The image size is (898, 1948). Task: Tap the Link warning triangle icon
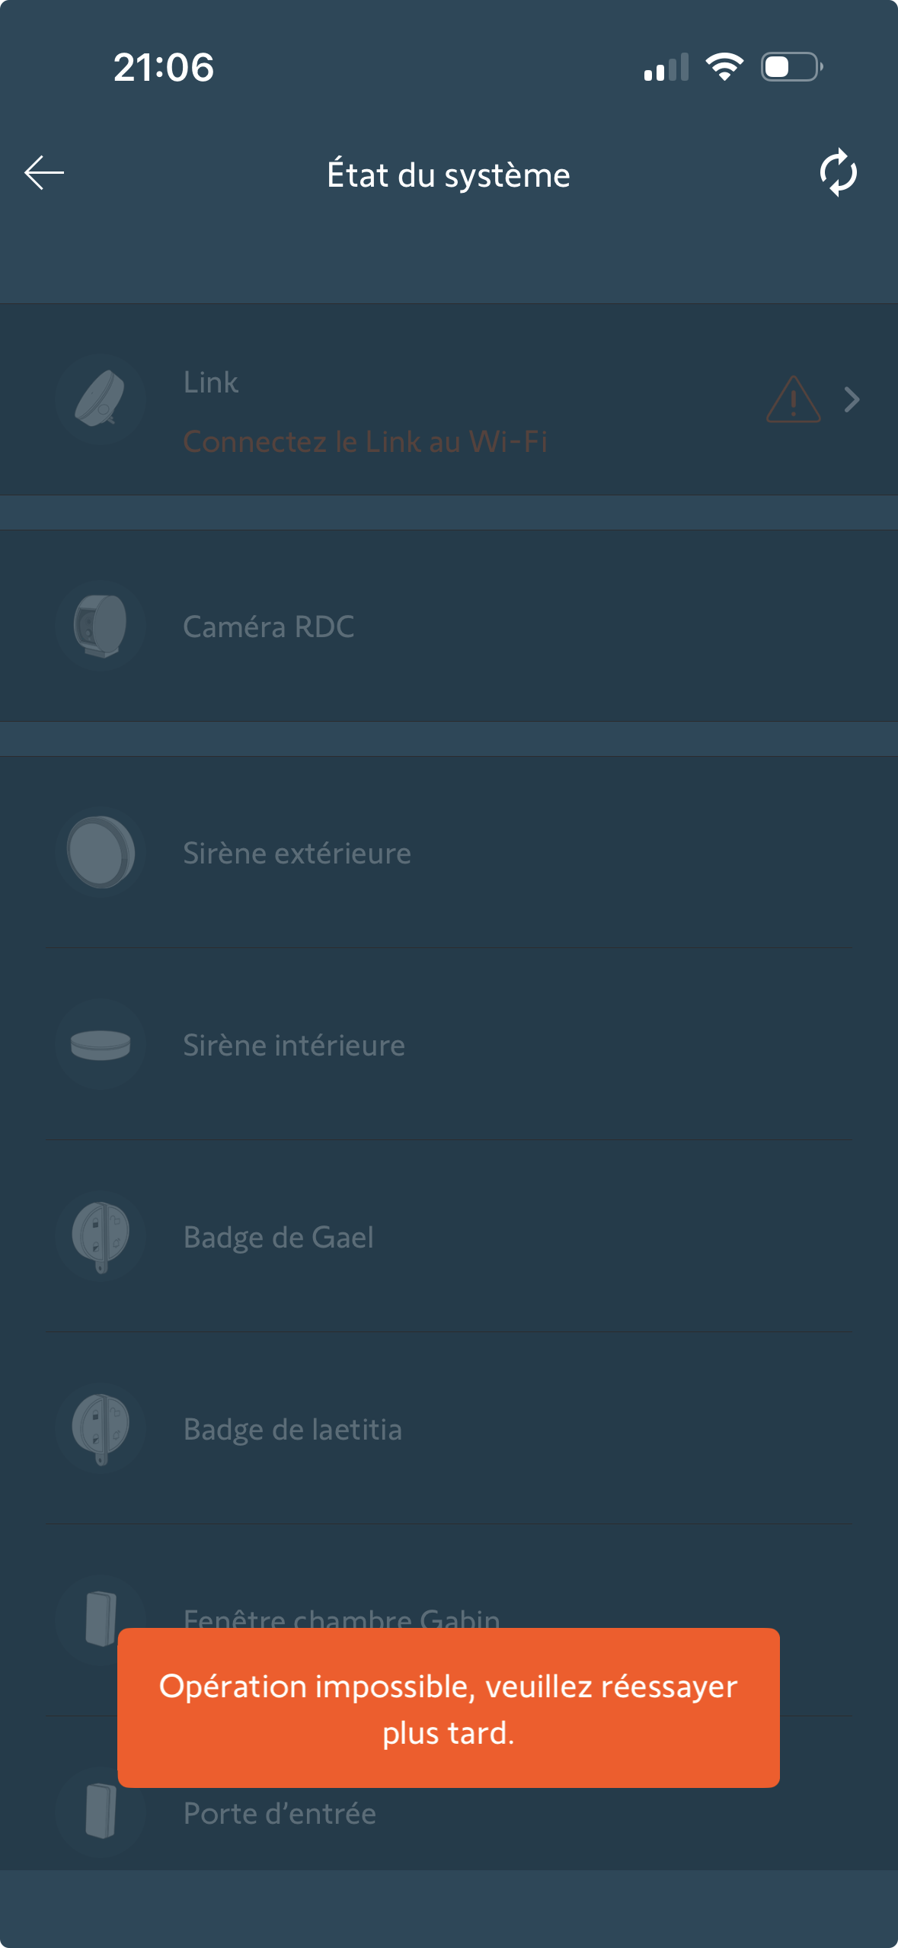pos(793,399)
